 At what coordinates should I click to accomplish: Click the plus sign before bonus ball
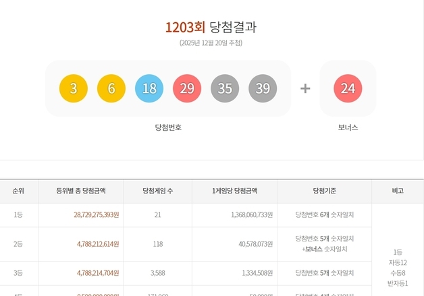(x=305, y=88)
